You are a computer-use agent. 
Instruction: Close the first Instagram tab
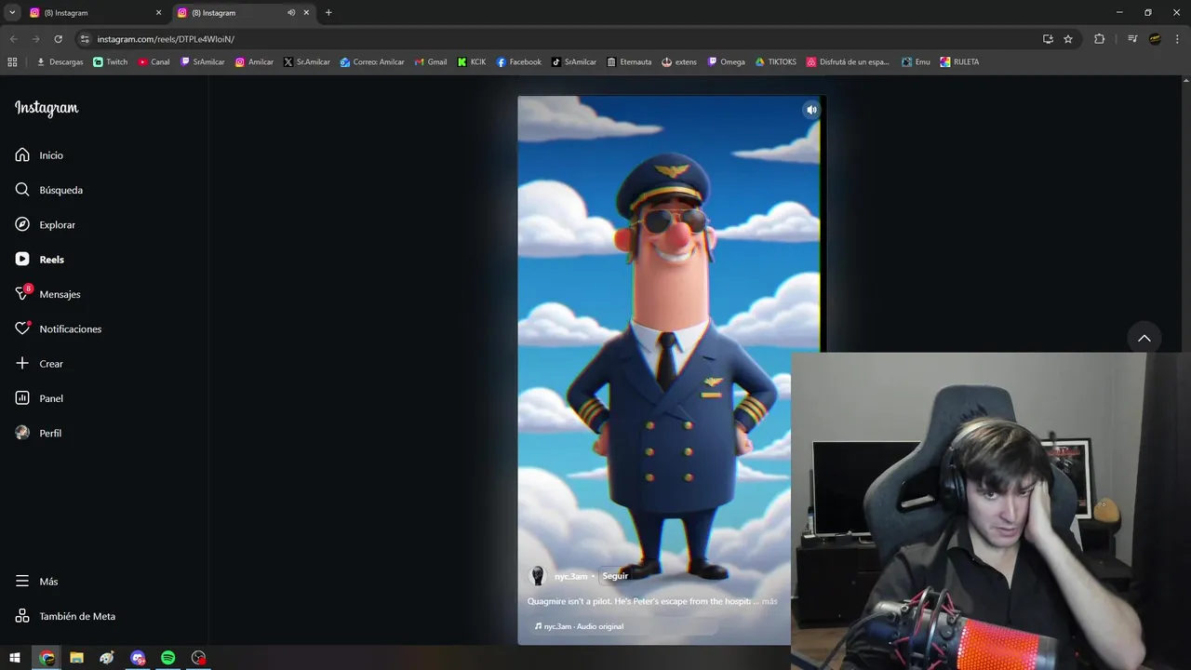(x=158, y=13)
